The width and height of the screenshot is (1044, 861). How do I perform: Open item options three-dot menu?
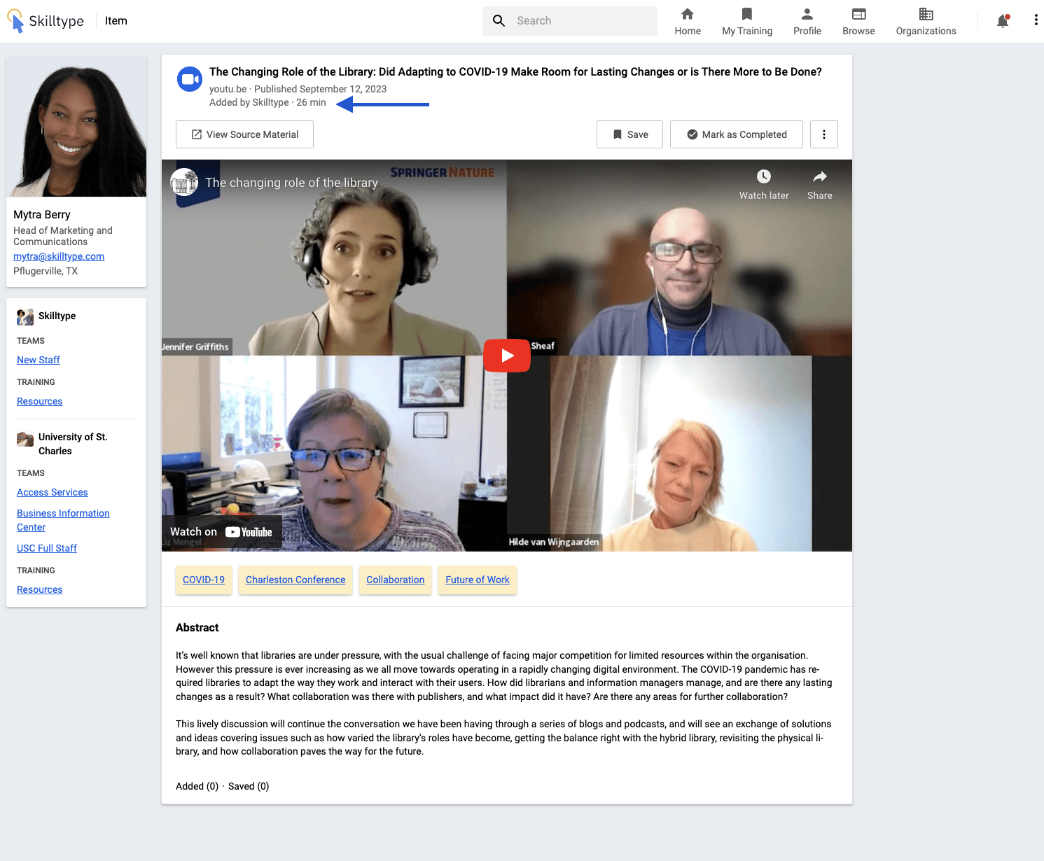[824, 134]
